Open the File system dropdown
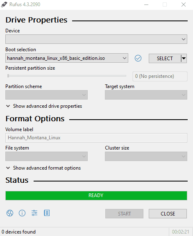The image size is (193, 236). tap(46, 156)
